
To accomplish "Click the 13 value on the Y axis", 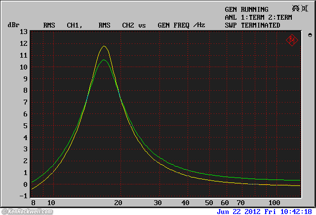I will pyautogui.click(x=23, y=32).
